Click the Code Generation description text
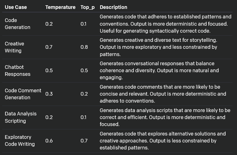Image resolution: width=237 pixels, height=155 pixels. [x=165, y=24]
